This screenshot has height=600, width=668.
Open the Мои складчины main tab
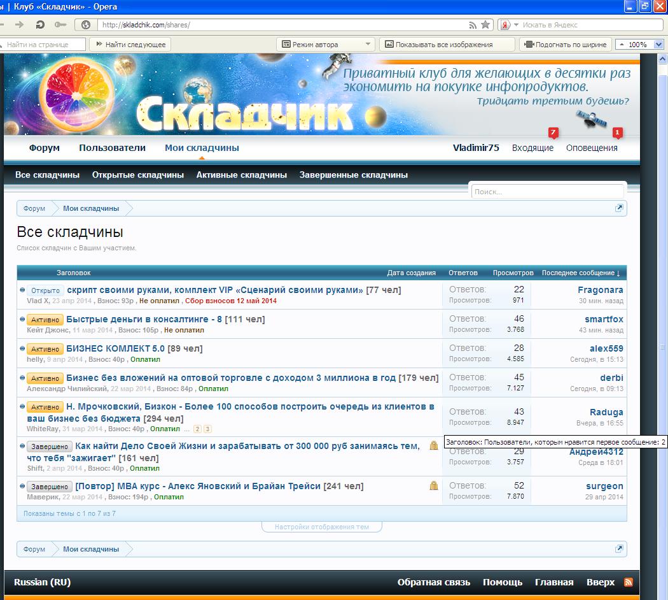(x=202, y=148)
